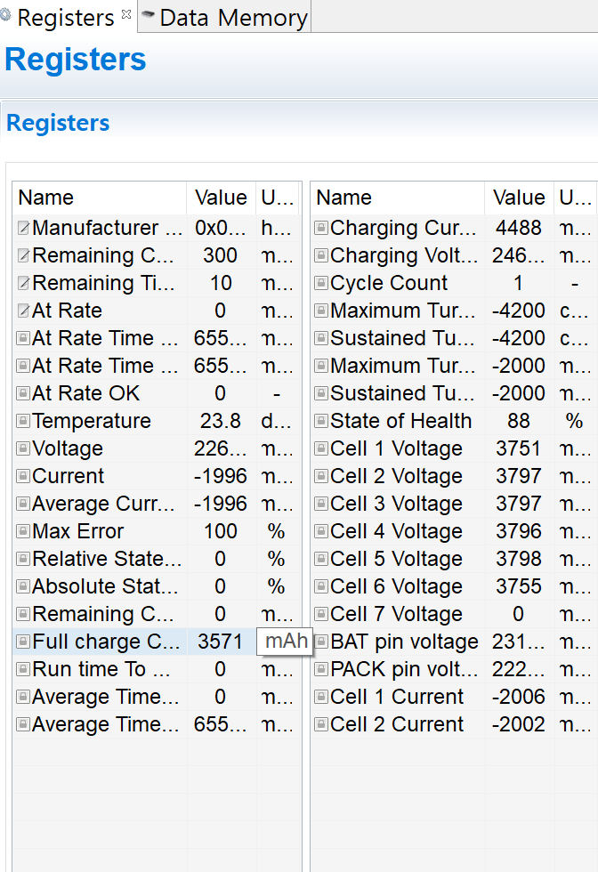This screenshot has height=872, width=598.
Task: Click lock icon beside State of Health
Action: click(x=321, y=422)
